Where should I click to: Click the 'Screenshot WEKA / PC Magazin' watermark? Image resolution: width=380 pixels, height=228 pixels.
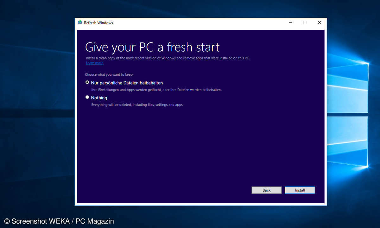point(63,221)
